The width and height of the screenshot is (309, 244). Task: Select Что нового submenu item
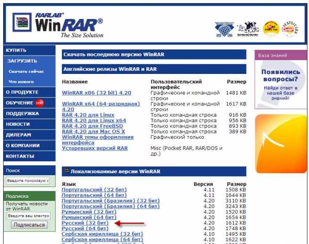tap(21, 82)
